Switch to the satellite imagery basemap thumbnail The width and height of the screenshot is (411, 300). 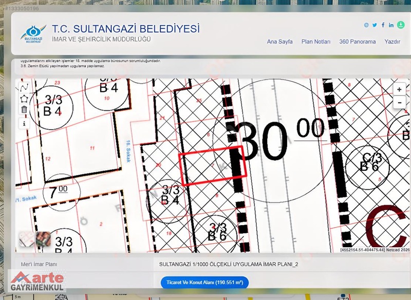[x=43, y=239]
